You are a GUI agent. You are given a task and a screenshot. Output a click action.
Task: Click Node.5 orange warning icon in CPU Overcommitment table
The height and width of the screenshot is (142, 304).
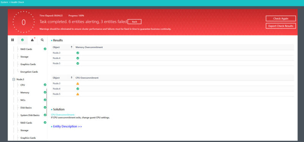(x=78, y=94)
